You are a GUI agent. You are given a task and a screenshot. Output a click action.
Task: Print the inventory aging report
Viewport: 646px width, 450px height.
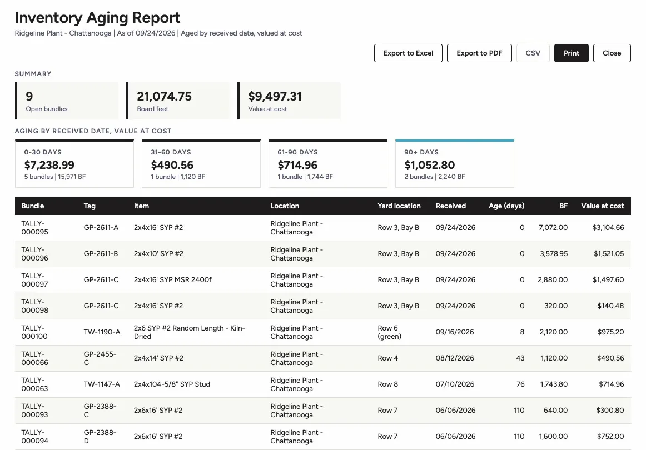pyautogui.click(x=571, y=53)
